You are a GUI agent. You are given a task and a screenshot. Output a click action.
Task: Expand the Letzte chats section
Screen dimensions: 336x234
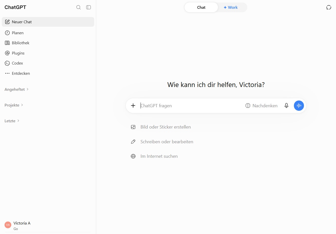pos(12,121)
